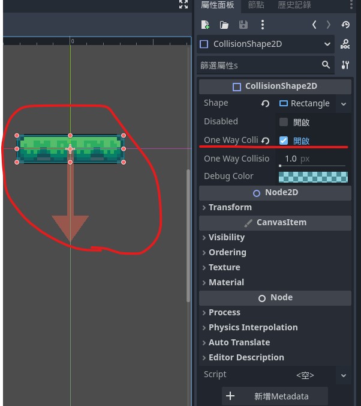Click the CanvasItem category header
This screenshot has width=361, height=406.
tap(275, 223)
